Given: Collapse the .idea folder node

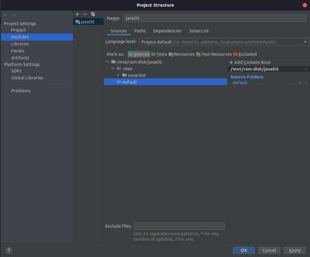Looking at the screenshot, I should click(113, 68).
